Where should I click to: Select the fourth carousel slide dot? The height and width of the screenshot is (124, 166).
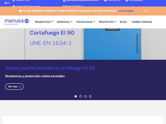(x=90, y=96)
